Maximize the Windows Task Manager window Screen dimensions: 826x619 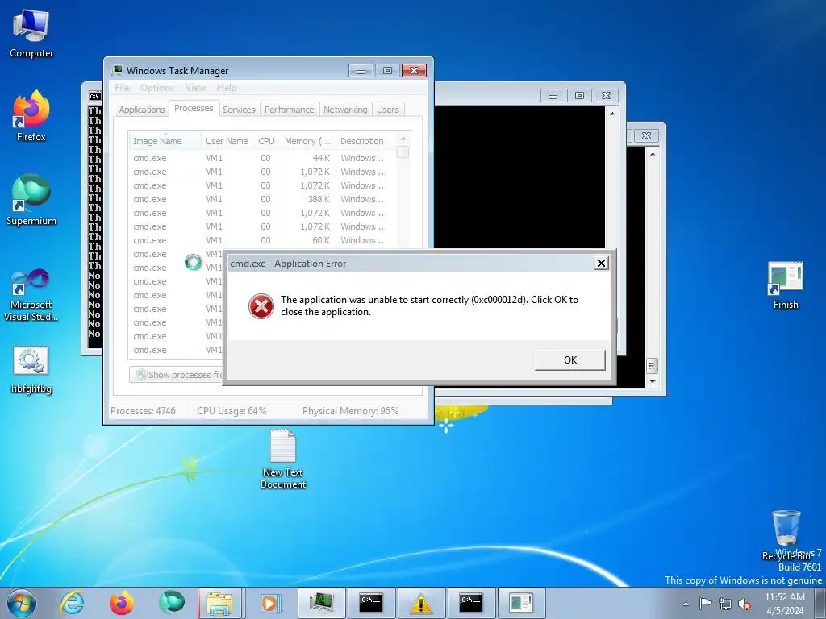pyautogui.click(x=387, y=71)
